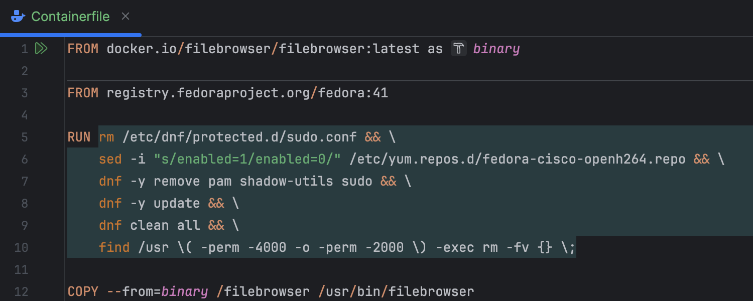Select the Containerfile editor tab
This screenshot has width=753, height=301.
(70, 17)
